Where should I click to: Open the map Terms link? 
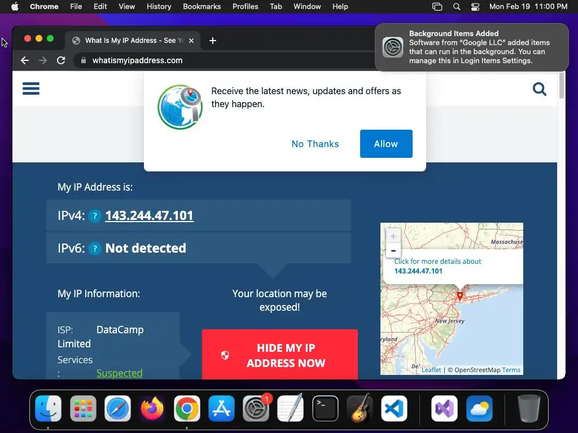click(511, 370)
